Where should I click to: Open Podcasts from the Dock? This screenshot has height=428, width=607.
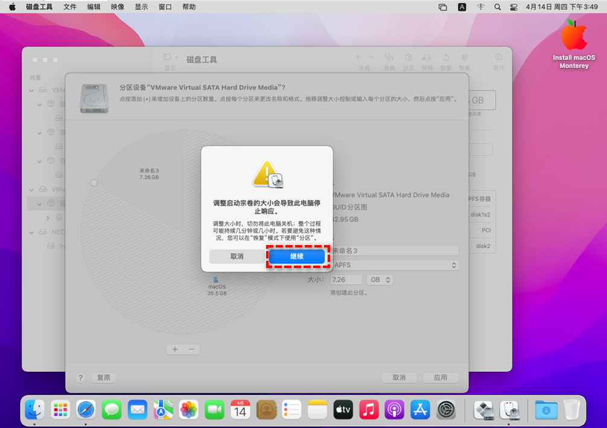point(395,409)
